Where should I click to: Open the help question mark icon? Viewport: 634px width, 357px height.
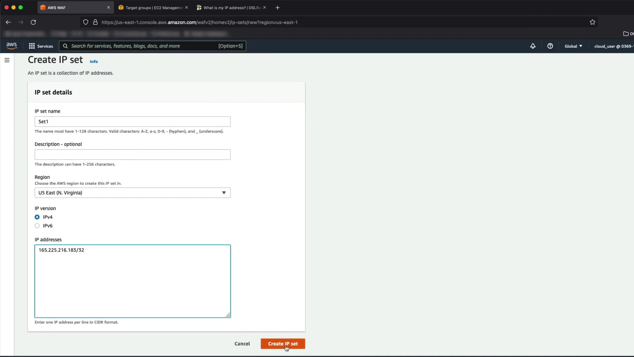(x=550, y=46)
